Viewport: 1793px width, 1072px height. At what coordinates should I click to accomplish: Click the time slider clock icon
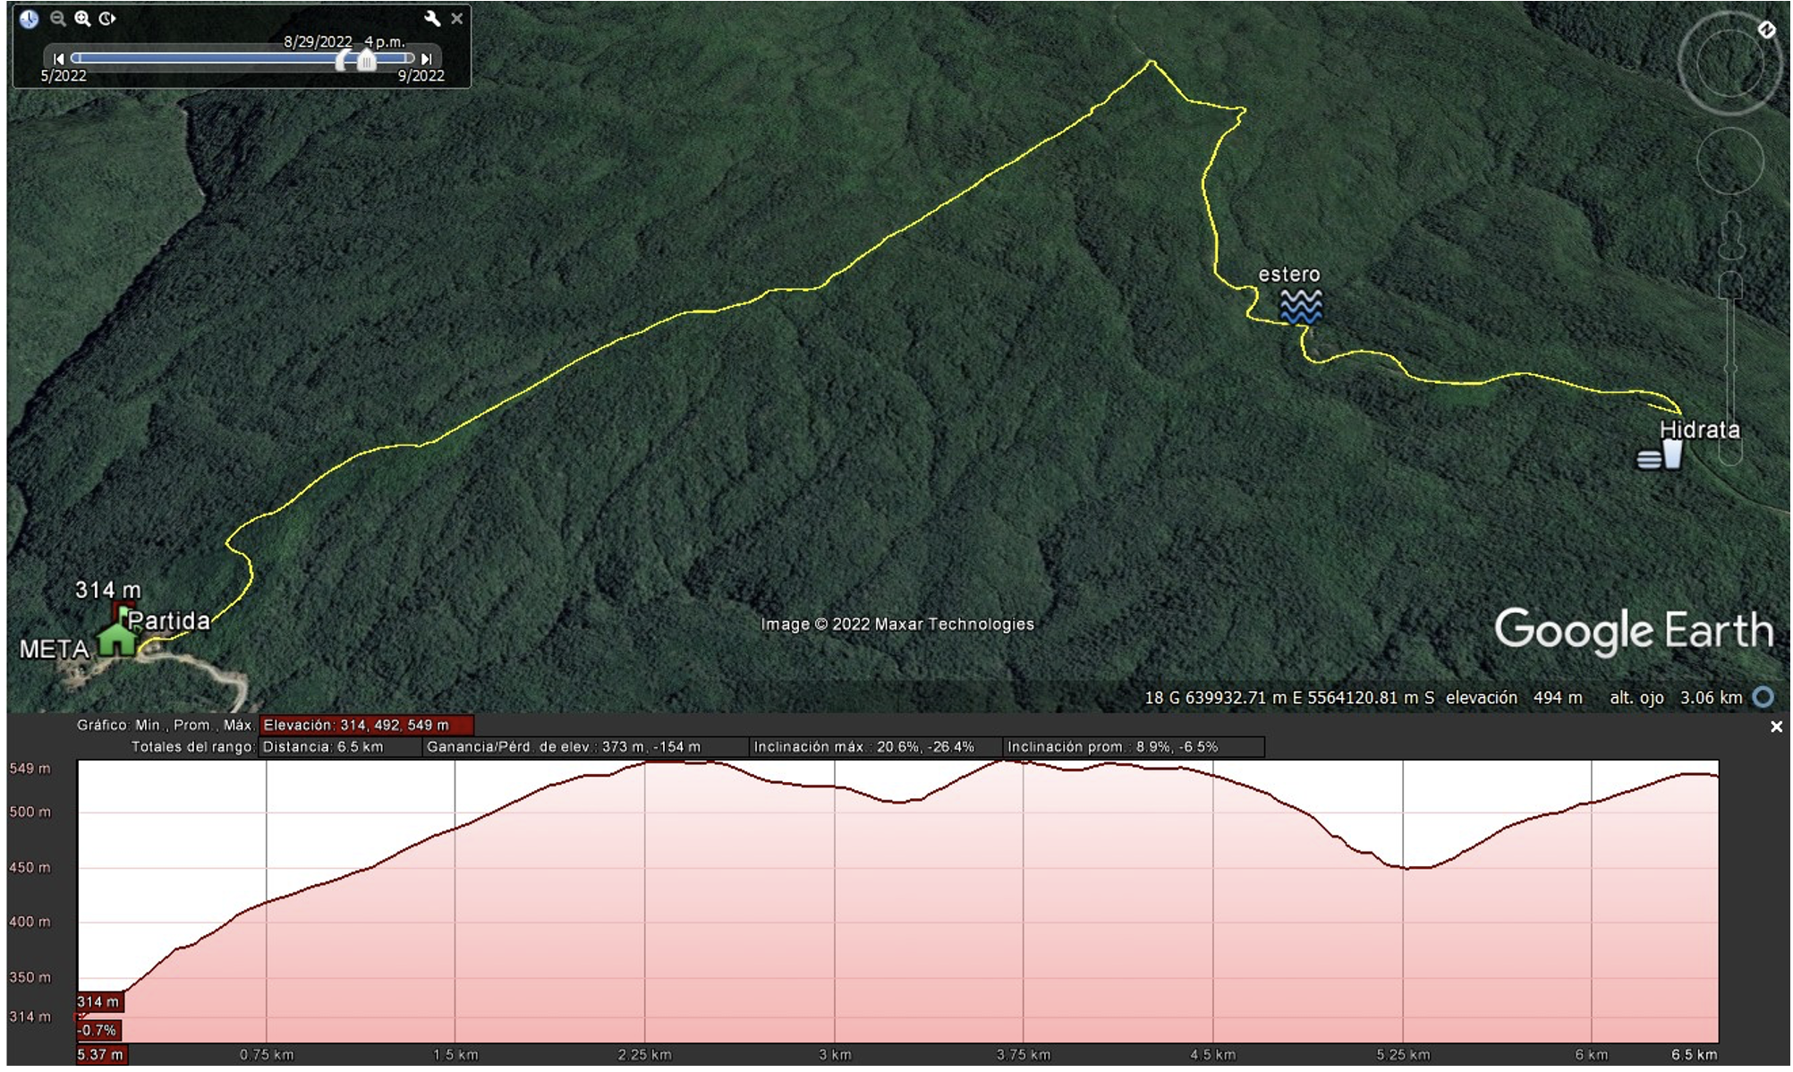(30, 19)
